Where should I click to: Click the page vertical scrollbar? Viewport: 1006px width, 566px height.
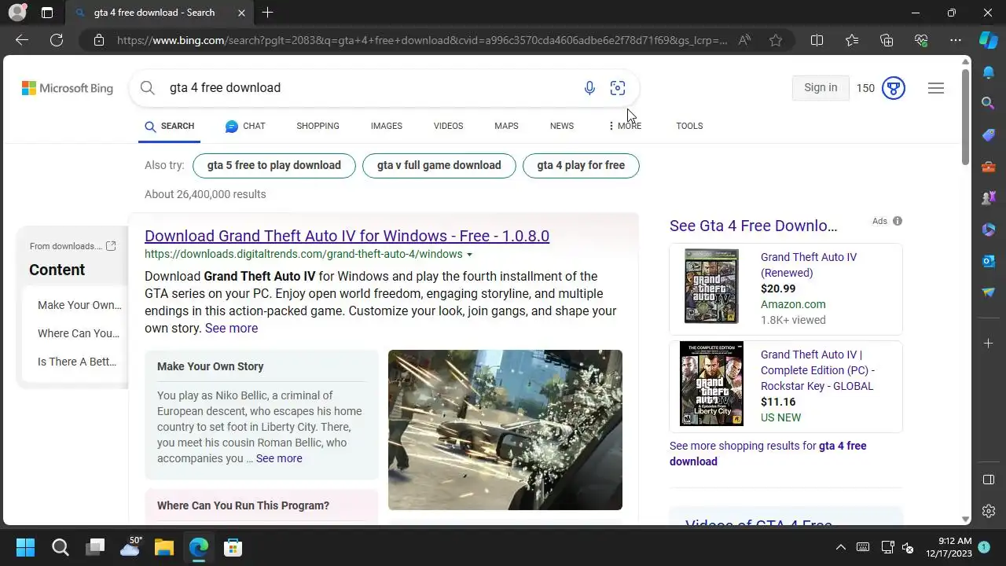[966, 118]
